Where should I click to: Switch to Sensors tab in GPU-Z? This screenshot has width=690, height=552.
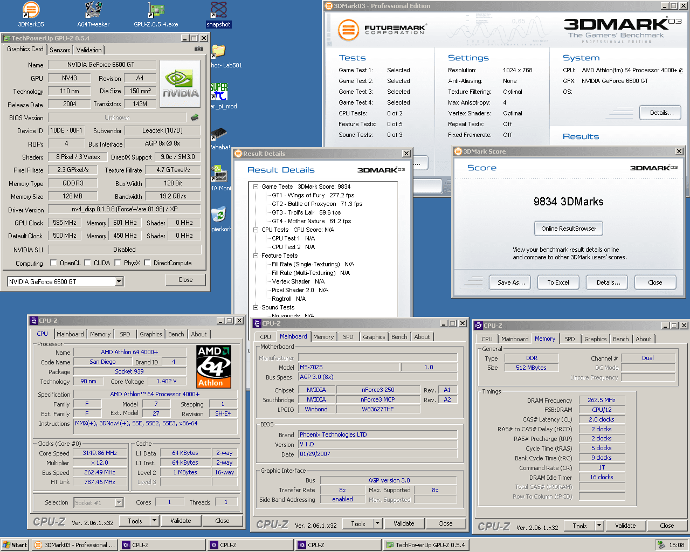(60, 50)
